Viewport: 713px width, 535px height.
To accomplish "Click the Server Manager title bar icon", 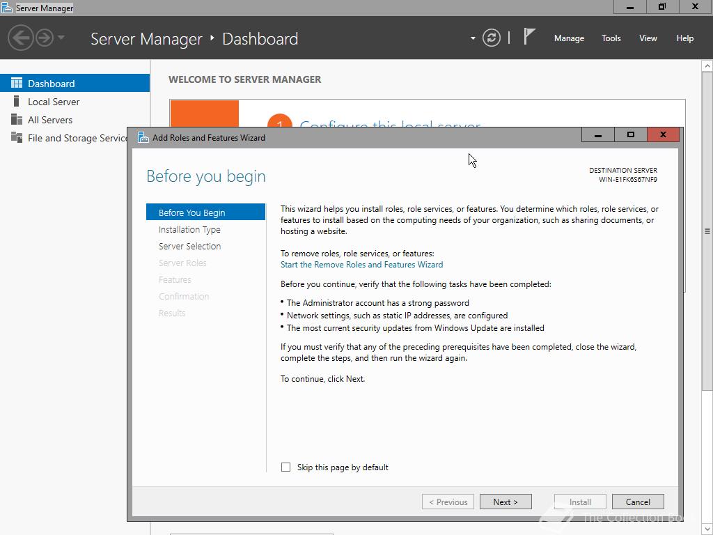I will pos(7,8).
